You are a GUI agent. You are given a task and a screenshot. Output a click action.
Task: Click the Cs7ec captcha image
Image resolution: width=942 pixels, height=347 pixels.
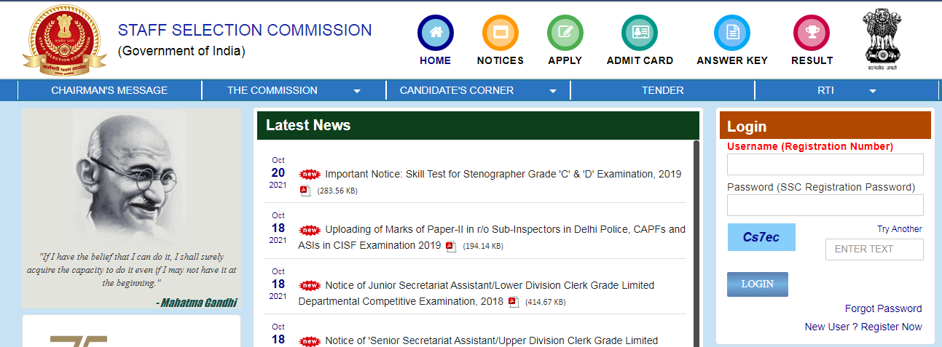pyautogui.click(x=761, y=237)
